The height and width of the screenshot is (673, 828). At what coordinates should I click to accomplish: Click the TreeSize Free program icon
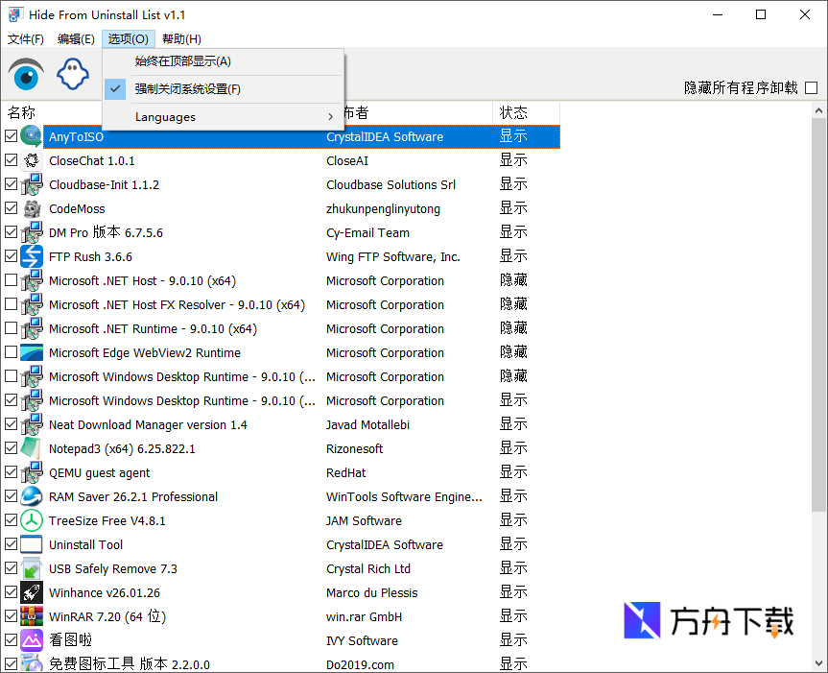(x=32, y=520)
